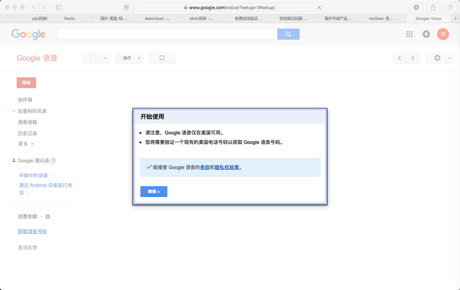Tick the select-all checkbox in toolbar

(93, 58)
